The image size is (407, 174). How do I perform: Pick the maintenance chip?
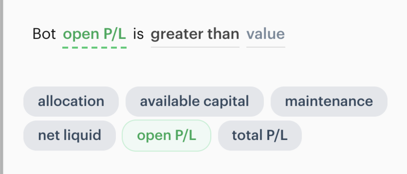pyautogui.click(x=329, y=101)
